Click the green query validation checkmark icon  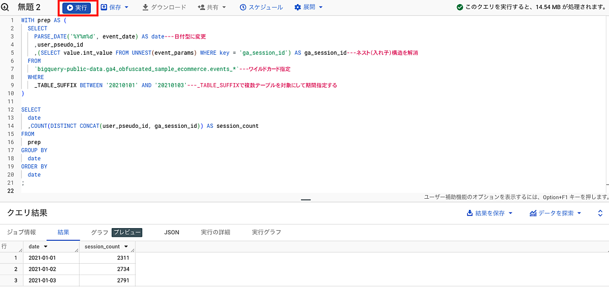pos(460,8)
